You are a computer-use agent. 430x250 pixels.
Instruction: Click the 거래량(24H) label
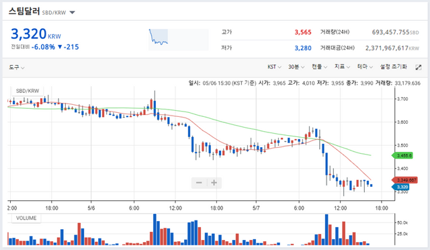[x=335, y=32]
